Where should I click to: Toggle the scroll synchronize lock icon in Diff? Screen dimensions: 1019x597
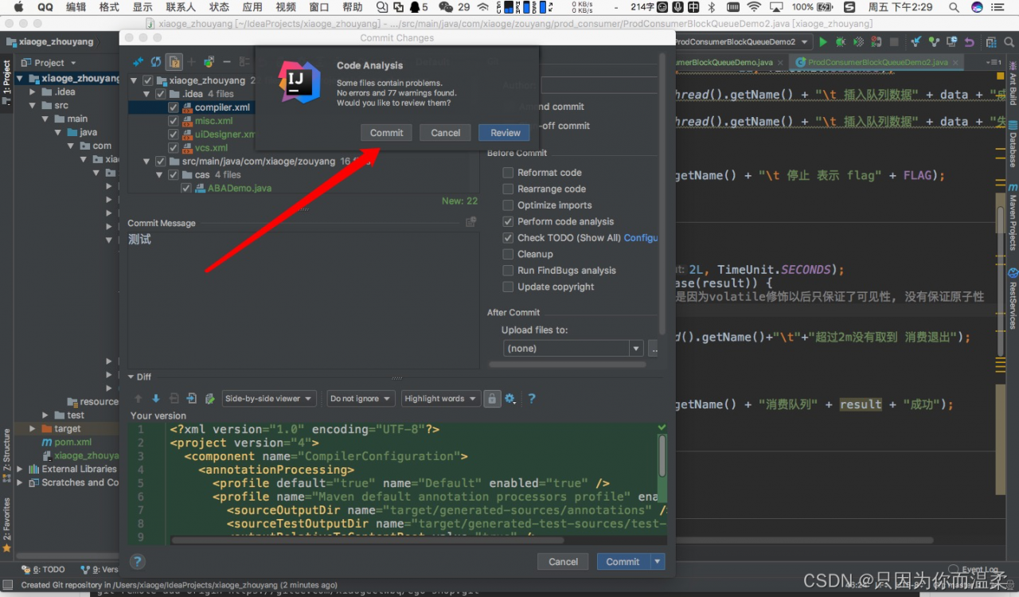coord(492,399)
